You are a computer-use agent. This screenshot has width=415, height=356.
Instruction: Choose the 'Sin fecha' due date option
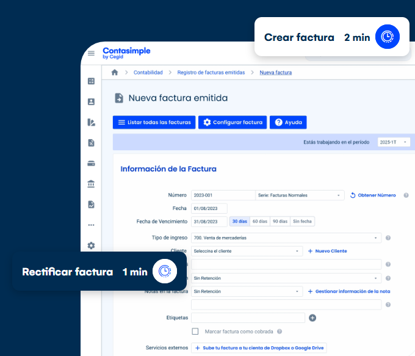click(302, 222)
